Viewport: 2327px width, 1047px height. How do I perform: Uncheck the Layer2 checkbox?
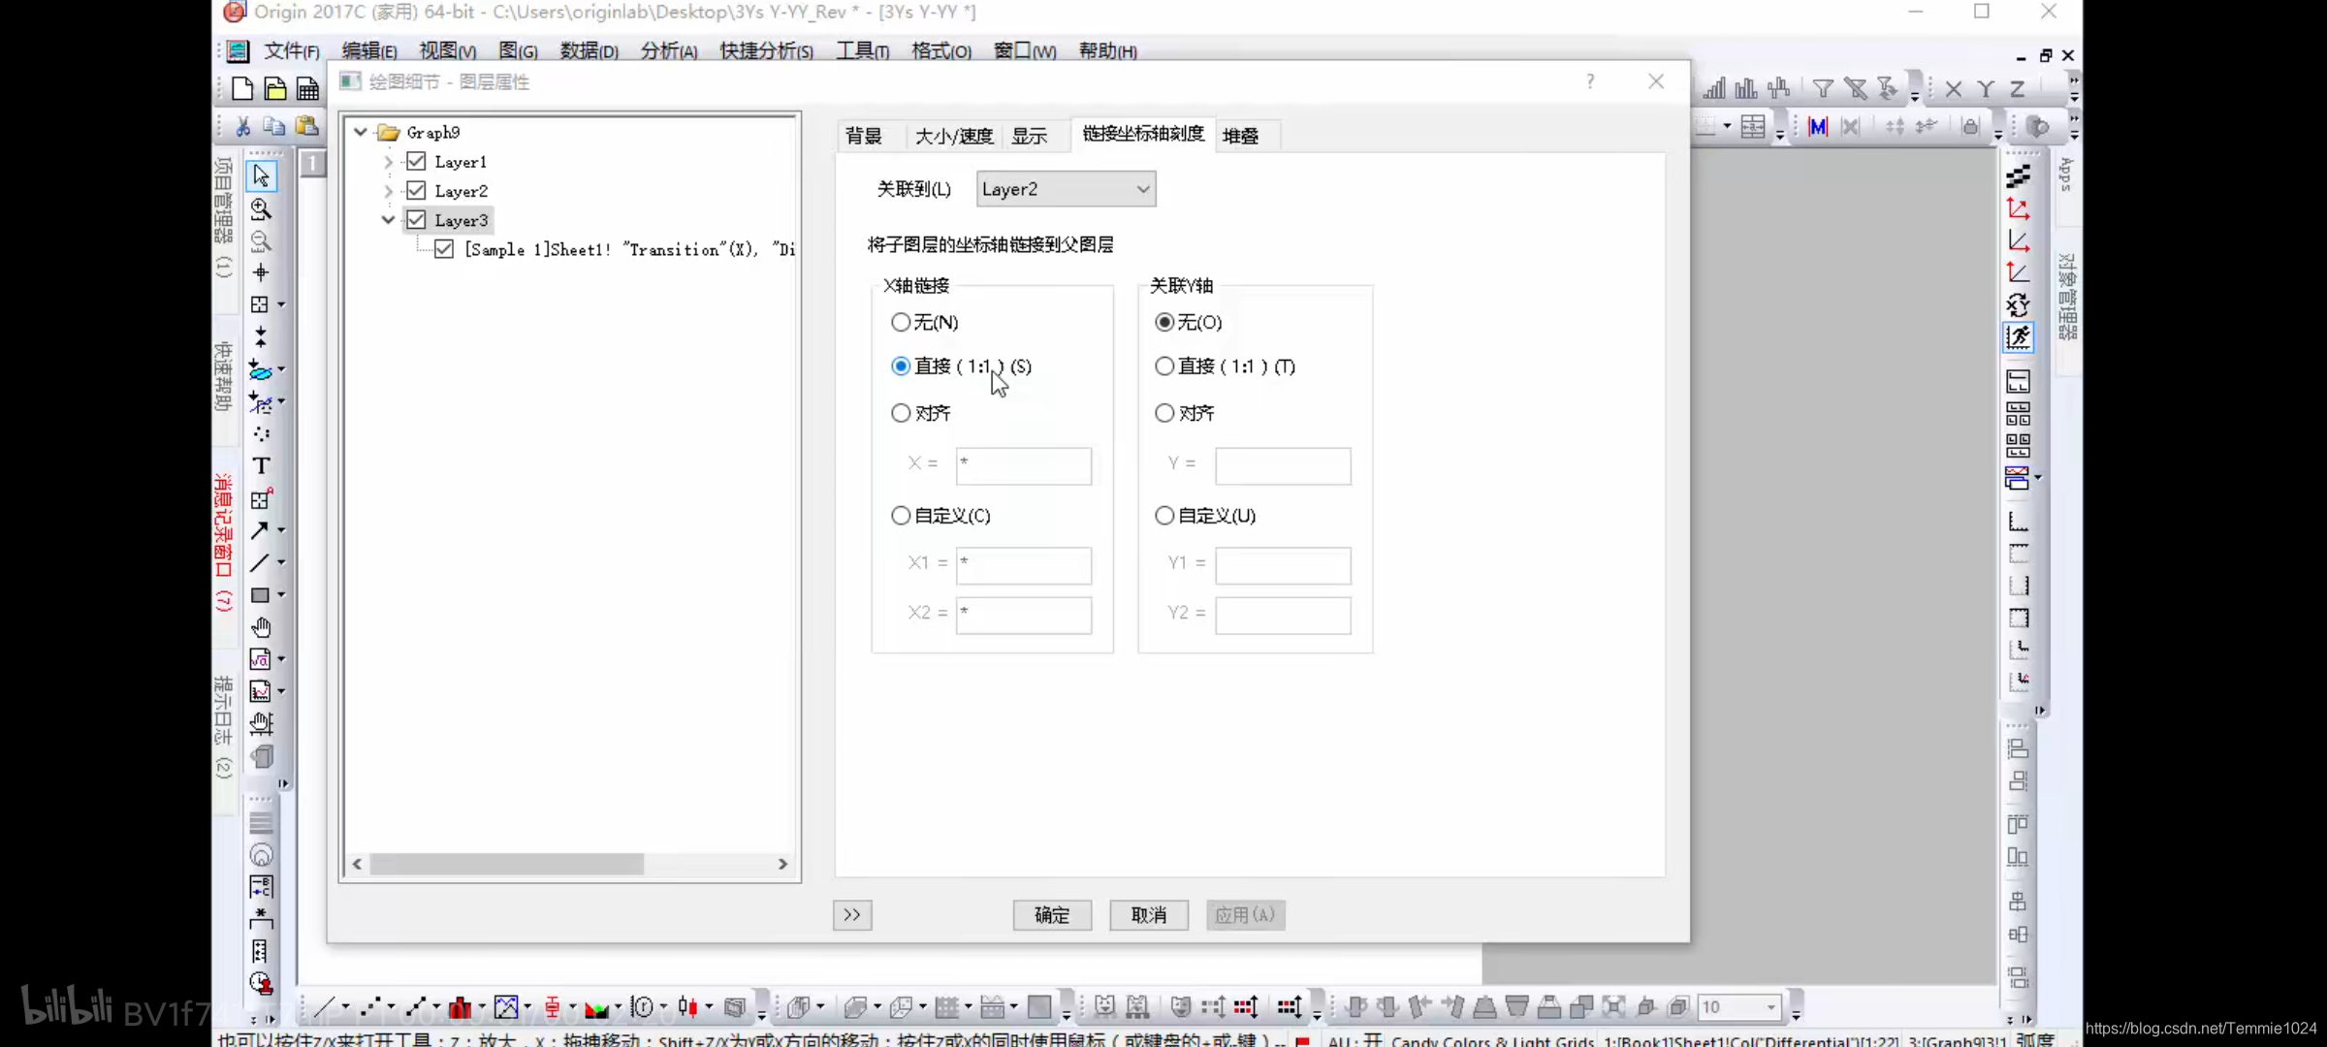click(417, 191)
